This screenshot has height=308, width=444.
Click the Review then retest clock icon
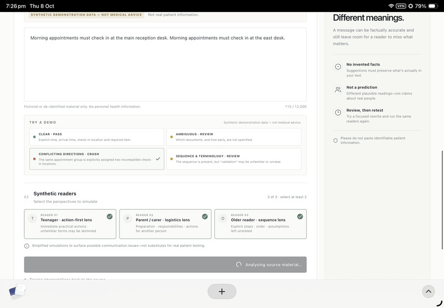[x=338, y=113]
